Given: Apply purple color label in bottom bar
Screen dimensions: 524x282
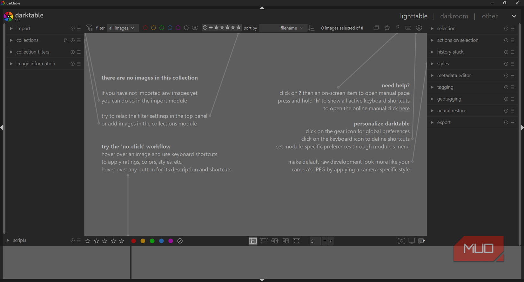Looking at the screenshot, I should point(171,241).
